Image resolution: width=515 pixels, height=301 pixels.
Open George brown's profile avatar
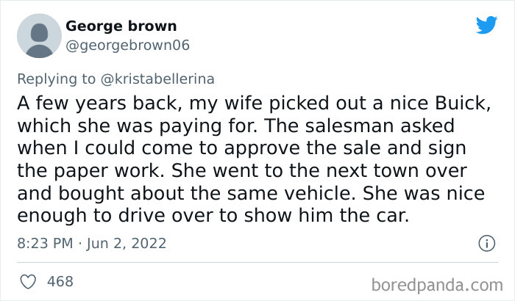coord(38,36)
